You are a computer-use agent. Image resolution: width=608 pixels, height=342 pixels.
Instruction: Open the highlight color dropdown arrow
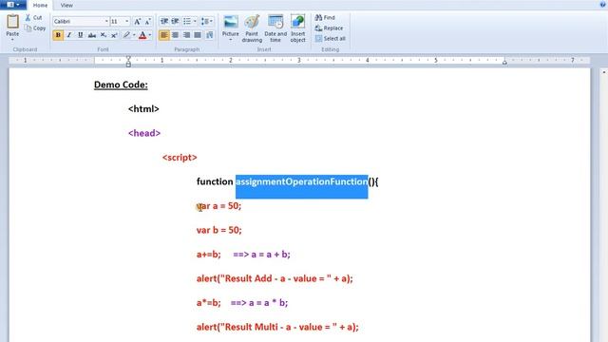coord(134,35)
